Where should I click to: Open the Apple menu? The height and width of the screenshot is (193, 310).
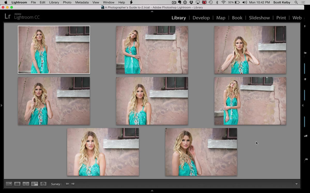point(6,2)
